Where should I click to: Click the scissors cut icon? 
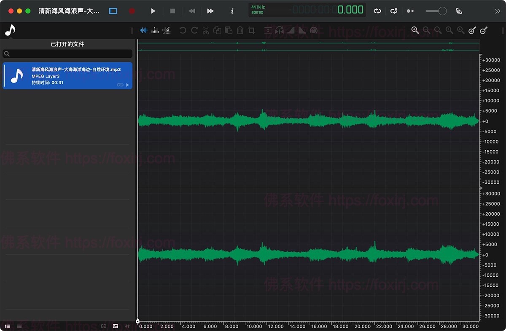[206, 30]
